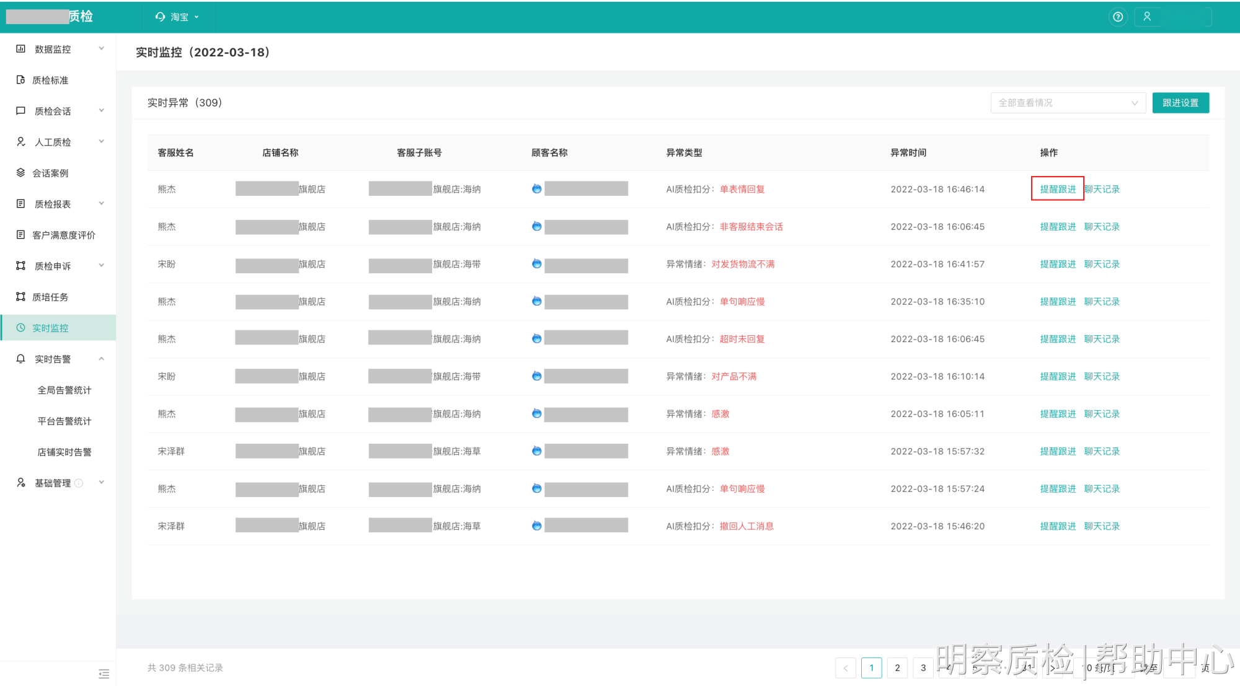
Task: Click the customer avatar in 对发货物流不满 row
Action: coord(536,263)
